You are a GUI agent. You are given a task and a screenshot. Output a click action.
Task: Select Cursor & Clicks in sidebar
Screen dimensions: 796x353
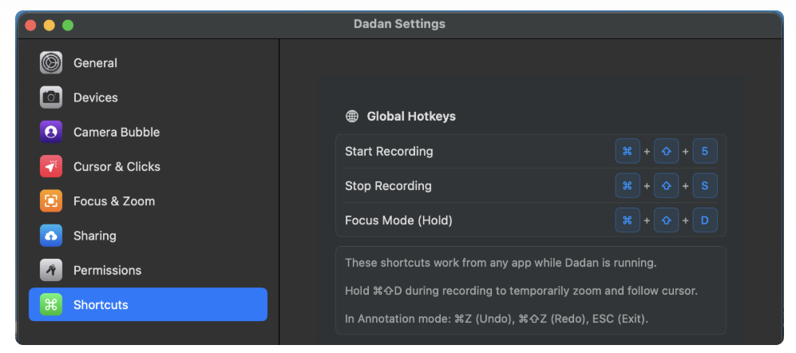(x=148, y=167)
